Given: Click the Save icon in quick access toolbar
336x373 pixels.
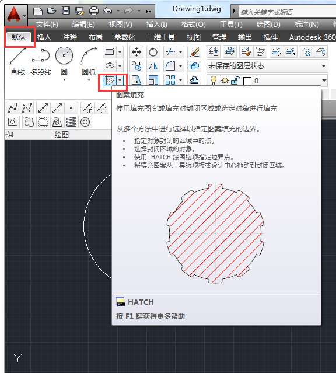Looking at the screenshot, I should 66,11.
